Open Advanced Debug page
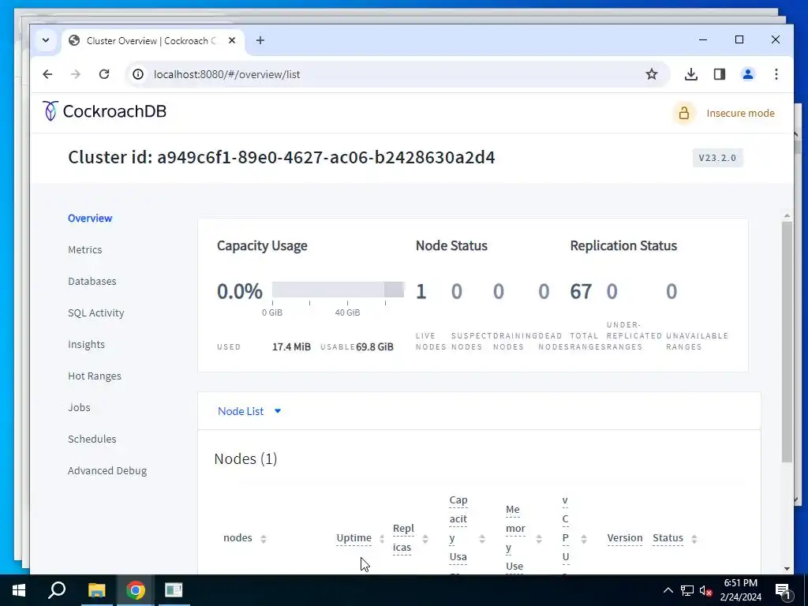Viewport: 808px width, 606px height. click(x=107, y=470)
